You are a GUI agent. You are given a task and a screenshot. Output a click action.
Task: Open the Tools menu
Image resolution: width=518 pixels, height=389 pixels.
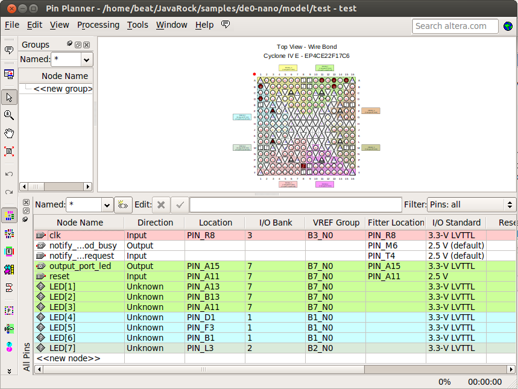(137, 25)
